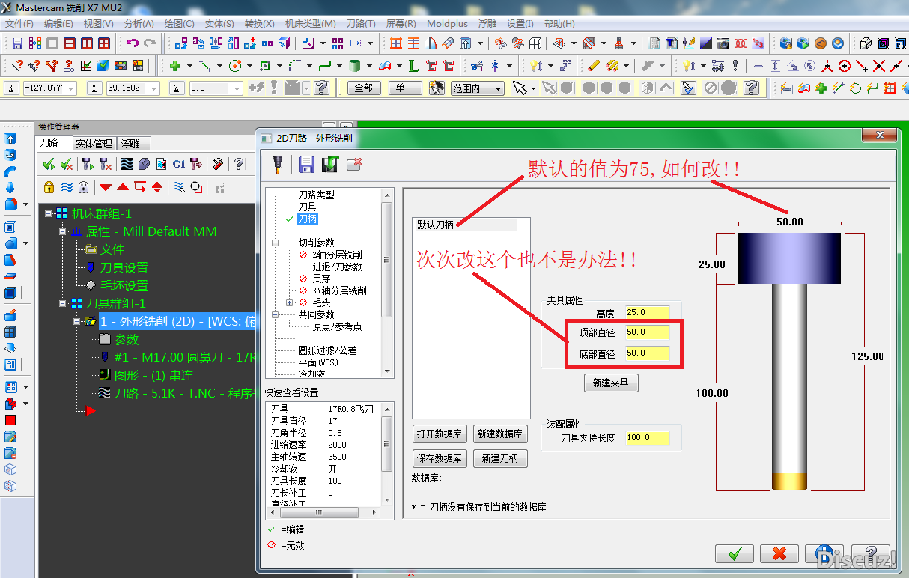Click 保存数据库 button
The image size is (909, 578).
click(440, 458)
